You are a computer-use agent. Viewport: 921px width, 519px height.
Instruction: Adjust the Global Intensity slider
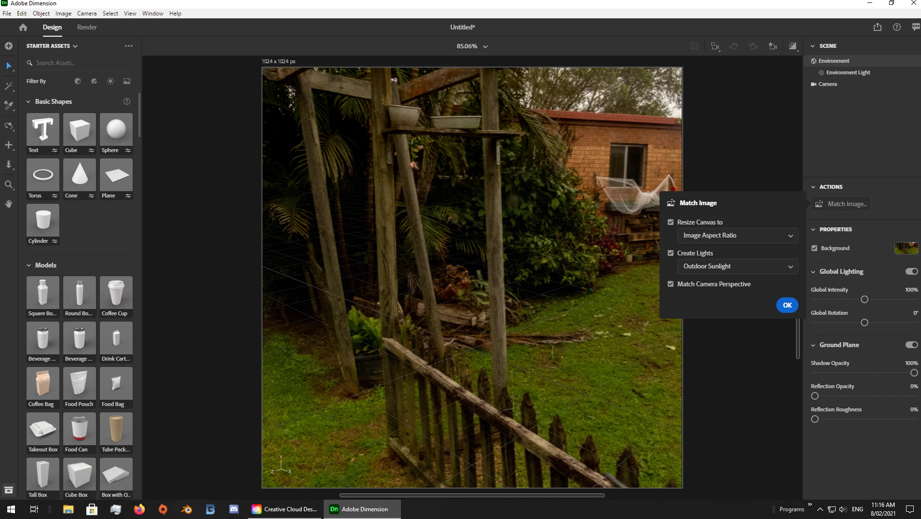(x=865, y=300)
